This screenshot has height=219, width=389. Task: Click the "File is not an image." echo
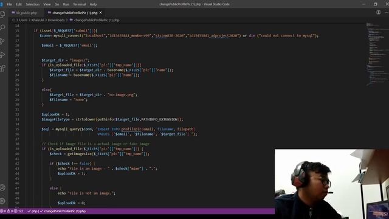tap(86, 193)
